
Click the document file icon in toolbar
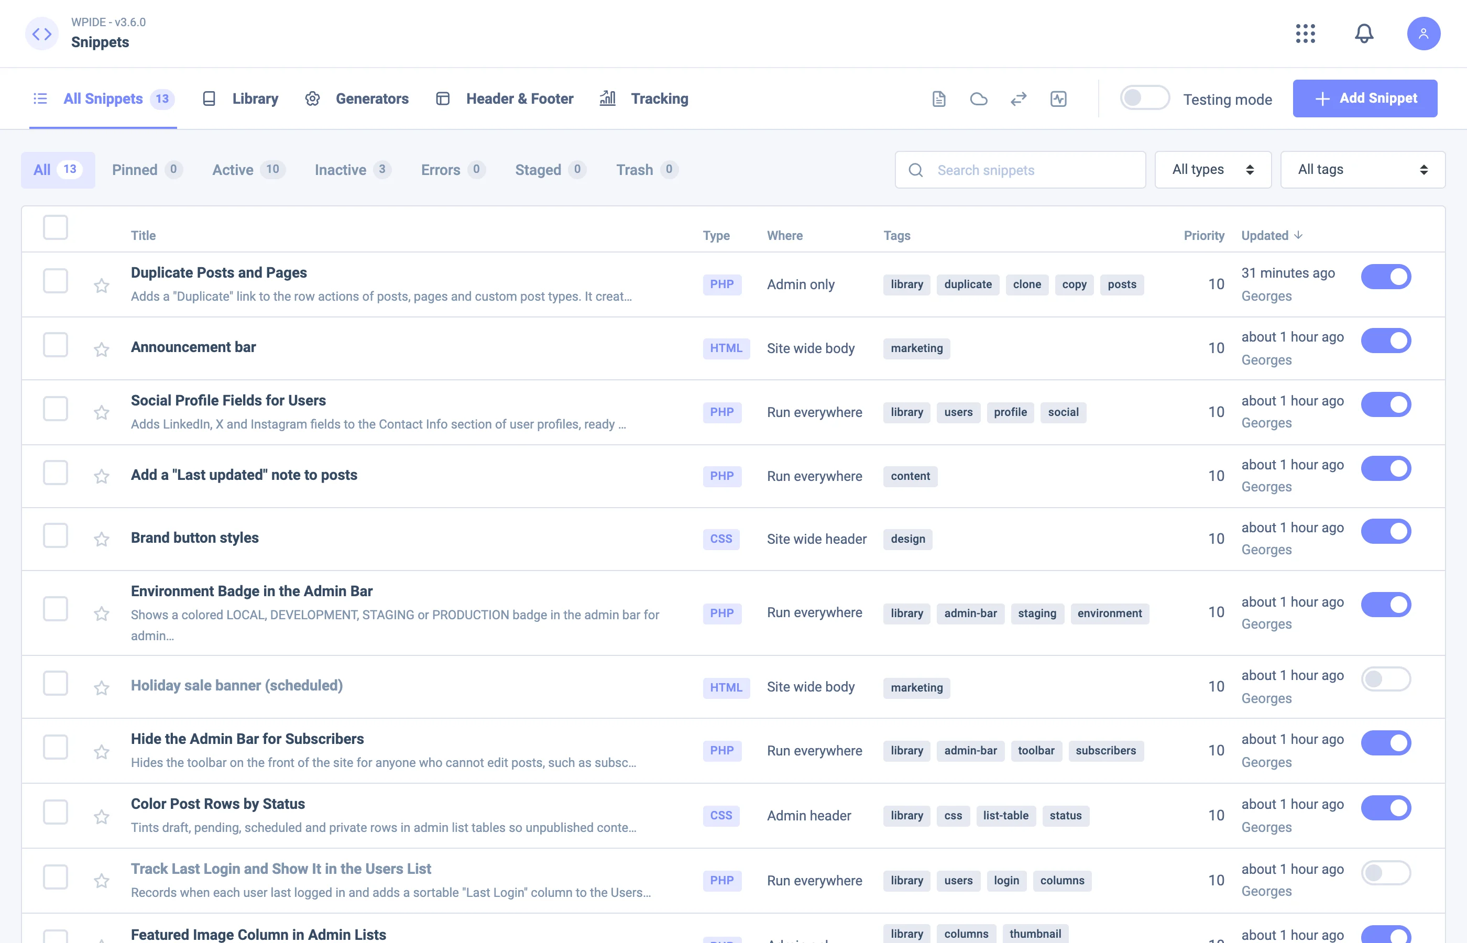[x=938, y=98]
